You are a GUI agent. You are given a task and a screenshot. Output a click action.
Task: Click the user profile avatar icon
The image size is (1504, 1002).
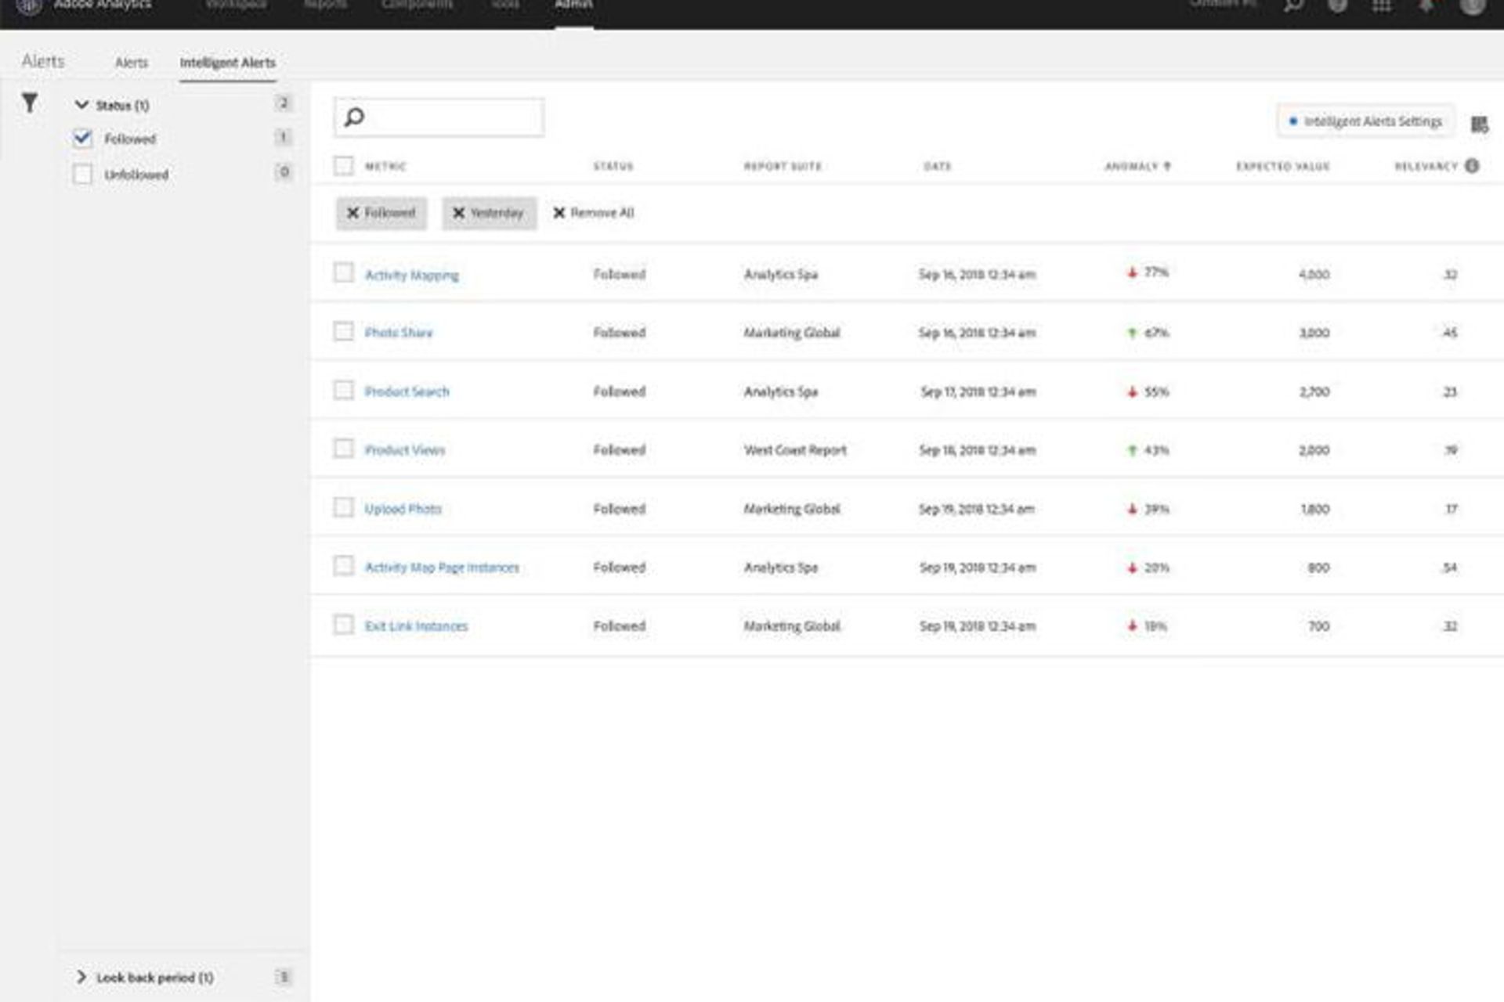1471,8
